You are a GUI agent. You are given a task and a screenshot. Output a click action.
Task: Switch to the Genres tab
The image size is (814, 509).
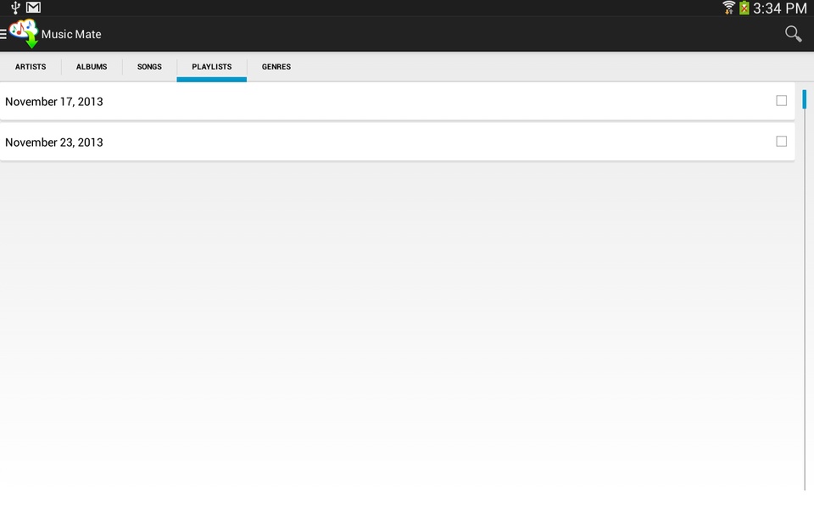point(276,66)
